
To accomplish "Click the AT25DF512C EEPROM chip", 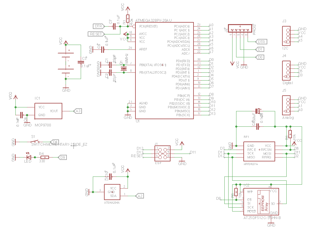I will pyautogui.click(x=260, y=201).
